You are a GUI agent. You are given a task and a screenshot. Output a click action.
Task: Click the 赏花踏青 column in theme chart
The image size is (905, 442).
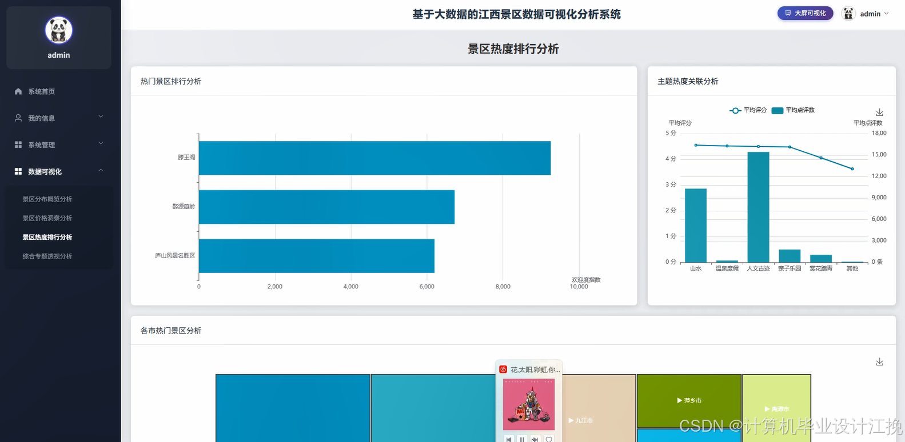coord(821,259)
